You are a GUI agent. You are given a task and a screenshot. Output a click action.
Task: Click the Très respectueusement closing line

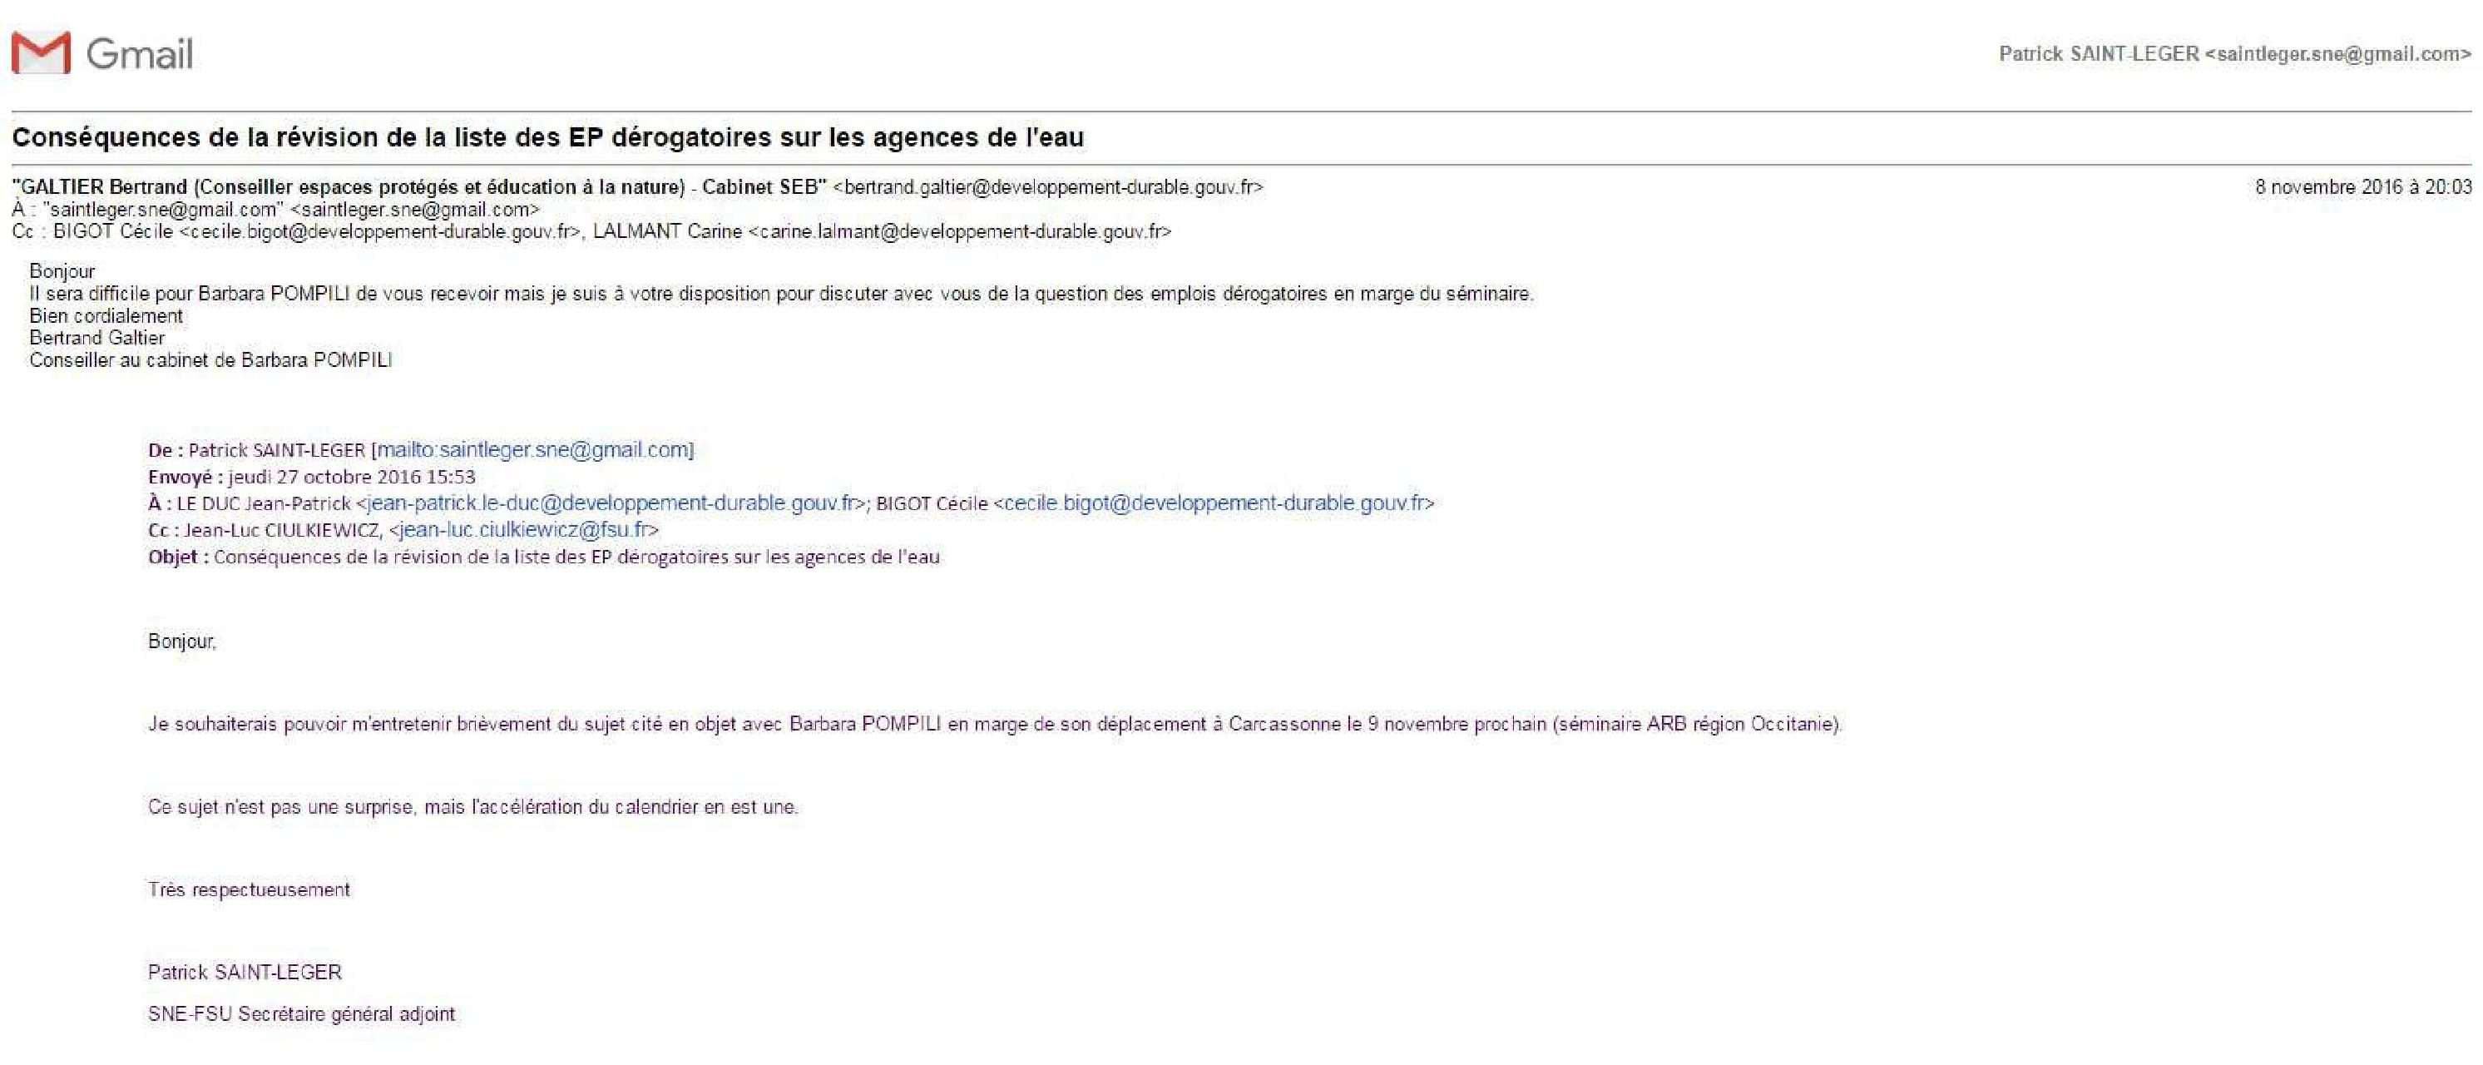(249, 890)
